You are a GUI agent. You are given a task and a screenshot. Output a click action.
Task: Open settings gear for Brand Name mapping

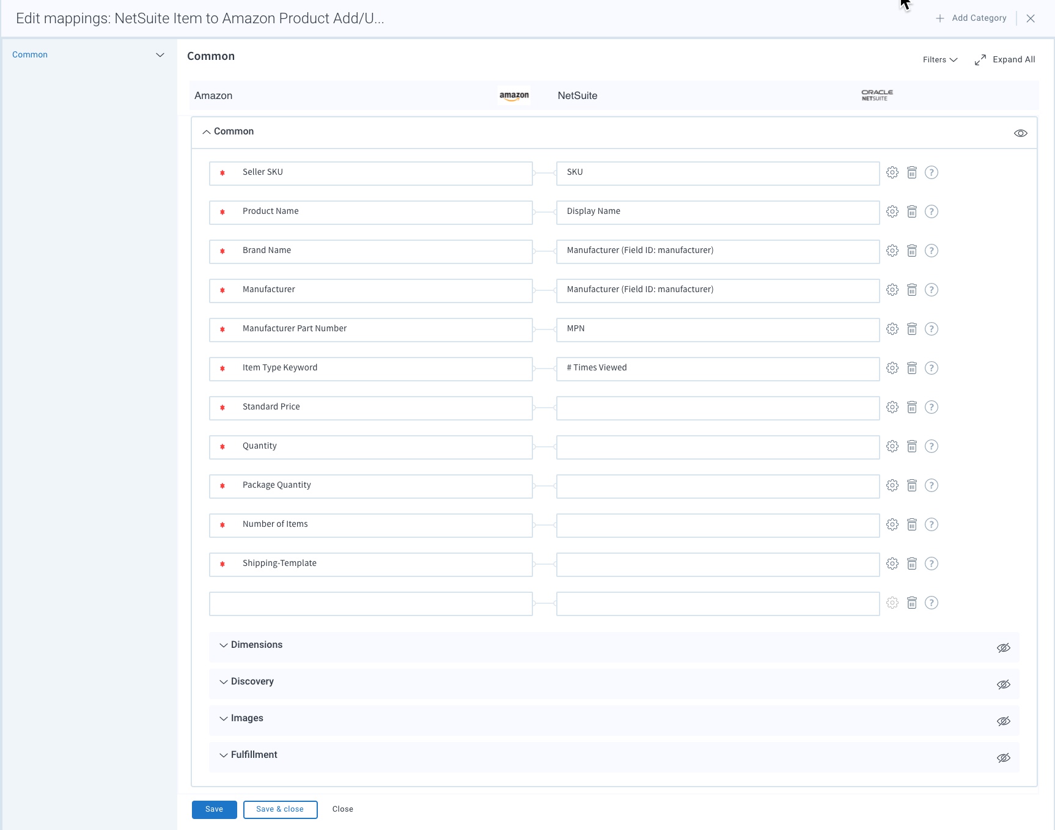pos(892,251)
